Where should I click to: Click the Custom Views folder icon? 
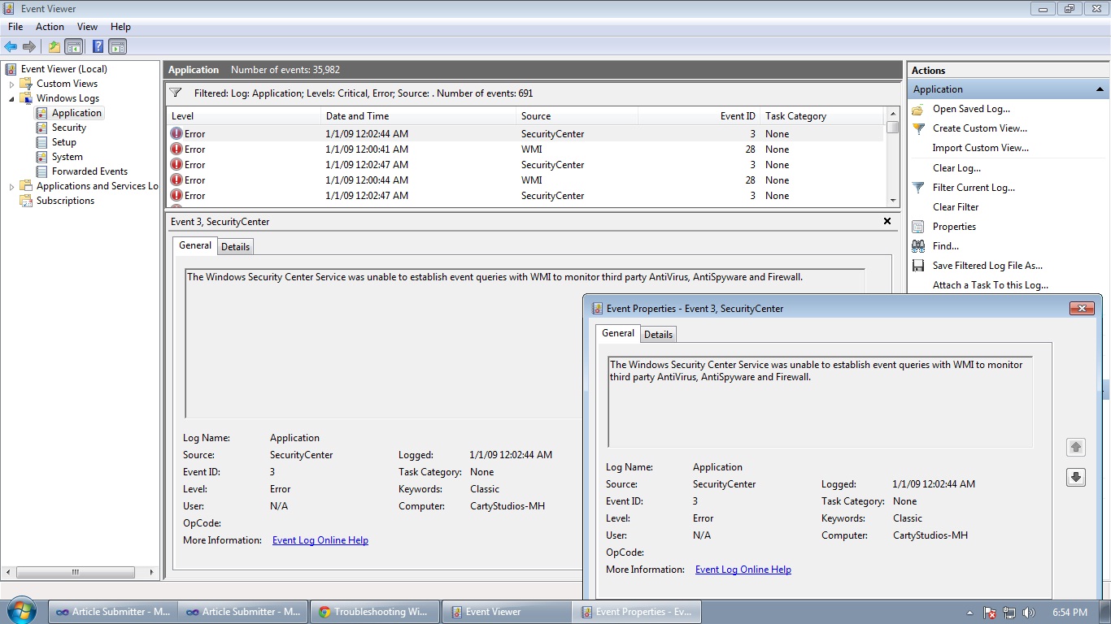(26, 84)
